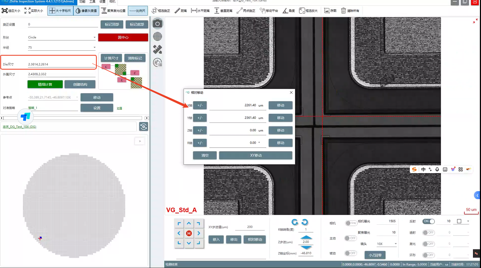Viewport: 481px width, 268px height.
Task: Select the box zoom (框选放大) tool
Action: [308, 11]
